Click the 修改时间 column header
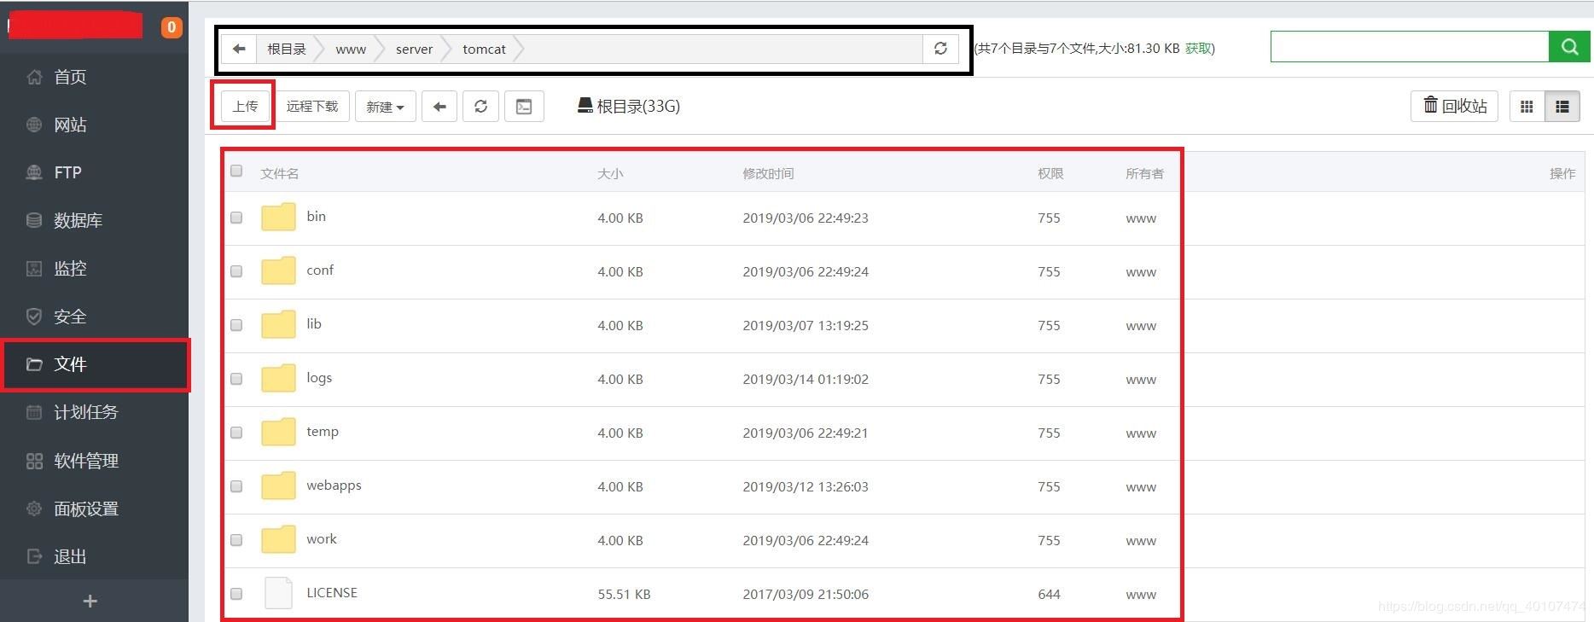 768,173
